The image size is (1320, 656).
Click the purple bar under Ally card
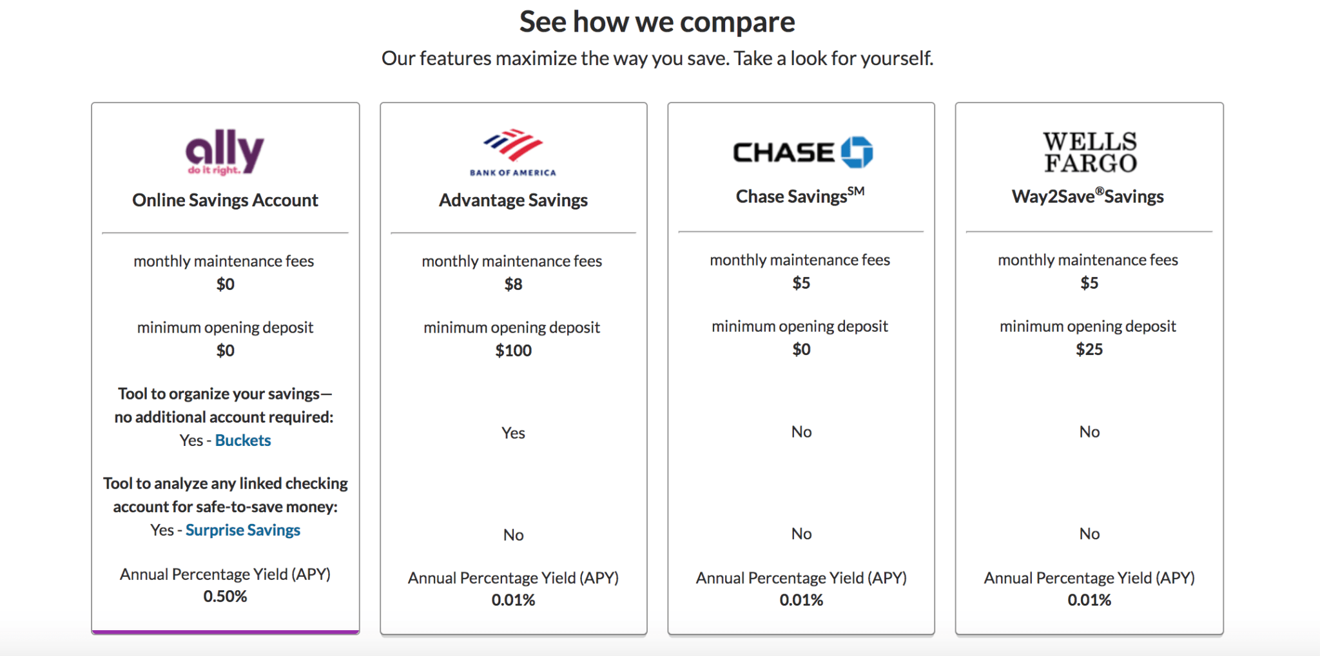pyautogui.click(x=225, y=632)
